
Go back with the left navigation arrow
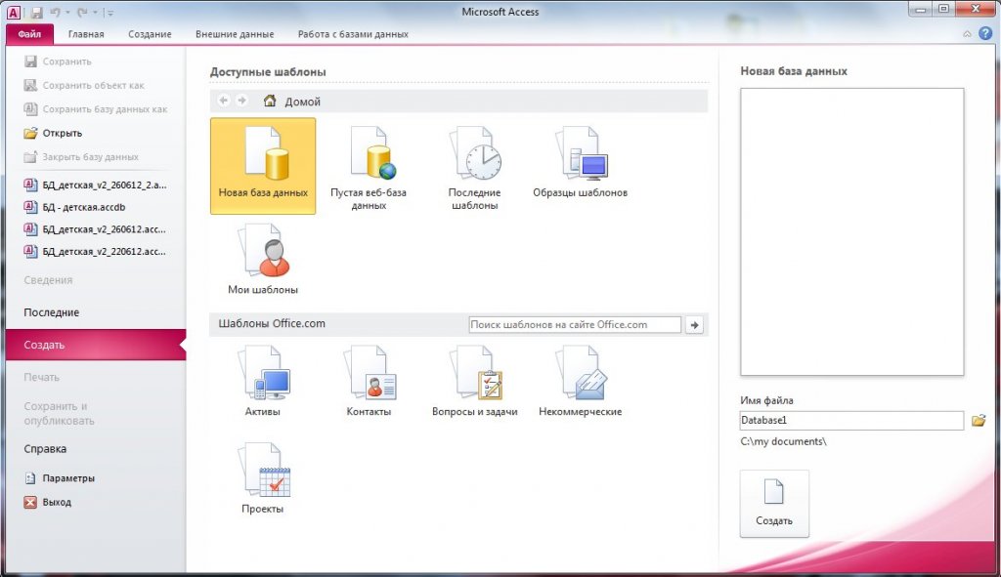click(x=224, y=101)
